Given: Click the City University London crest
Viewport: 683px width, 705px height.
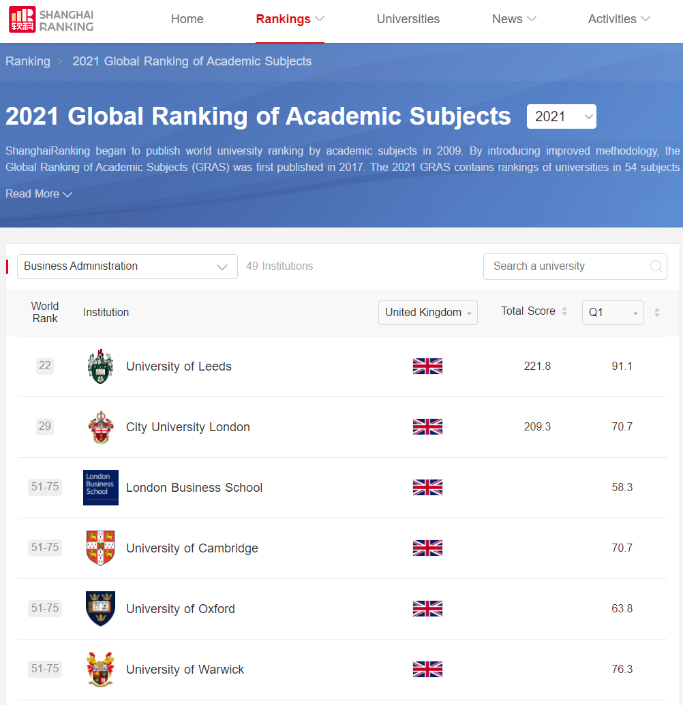Looking at the screenshot, I should [x=100, y=427].
